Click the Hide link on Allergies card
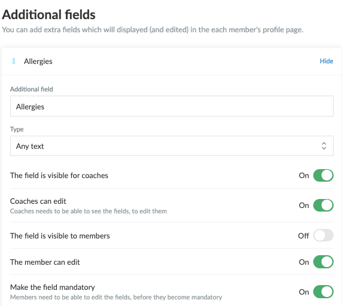342x306 pixels. [x=326, y=61]
